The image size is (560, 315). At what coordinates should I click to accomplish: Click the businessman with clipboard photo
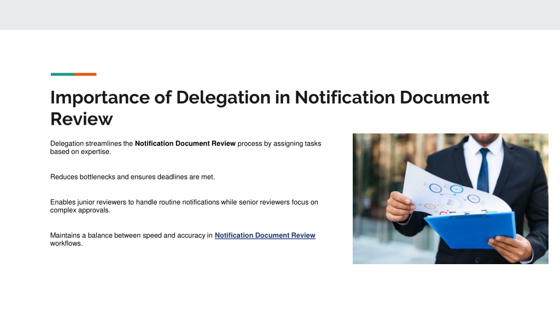[451, 199]
